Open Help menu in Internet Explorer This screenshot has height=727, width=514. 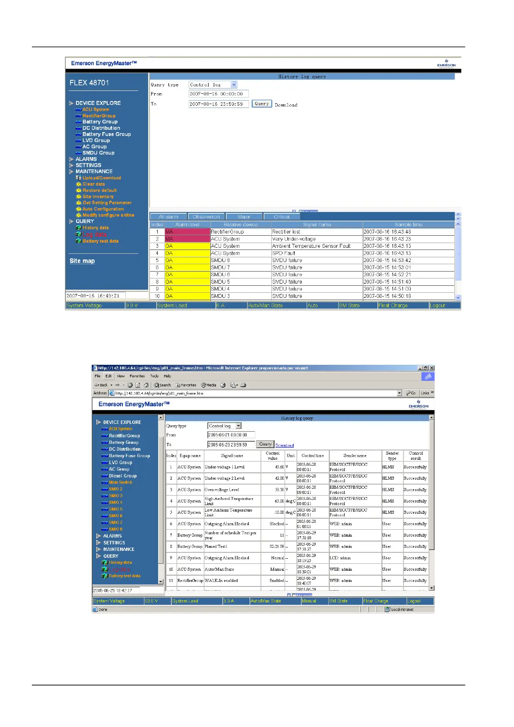point(168,376)
